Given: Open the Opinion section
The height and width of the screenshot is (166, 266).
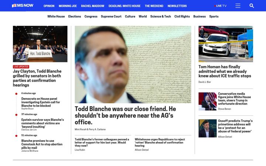Looking at the screenshot, I should coord(49,6).
